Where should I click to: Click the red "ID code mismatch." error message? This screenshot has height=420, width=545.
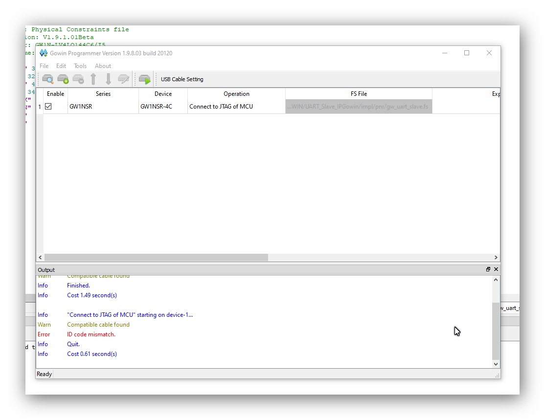coord(91,334)
